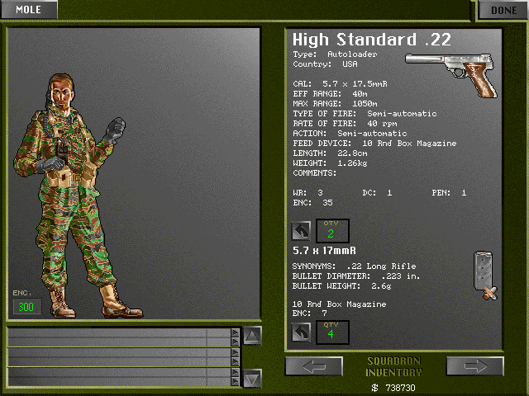Viewport: 529px width, 396px height.
Task: Click the BULLET WEIGHT: 2.6g line
Action: pos(341,286)
